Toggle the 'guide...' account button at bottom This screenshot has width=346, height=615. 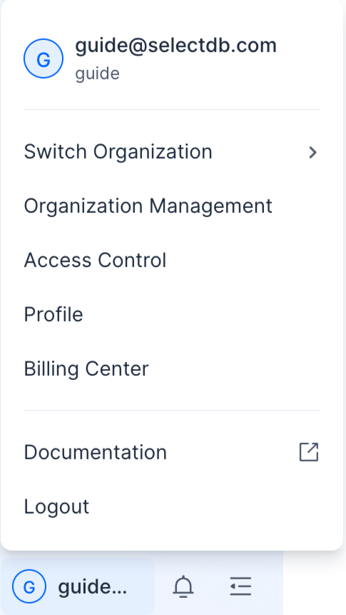(78, 586)
